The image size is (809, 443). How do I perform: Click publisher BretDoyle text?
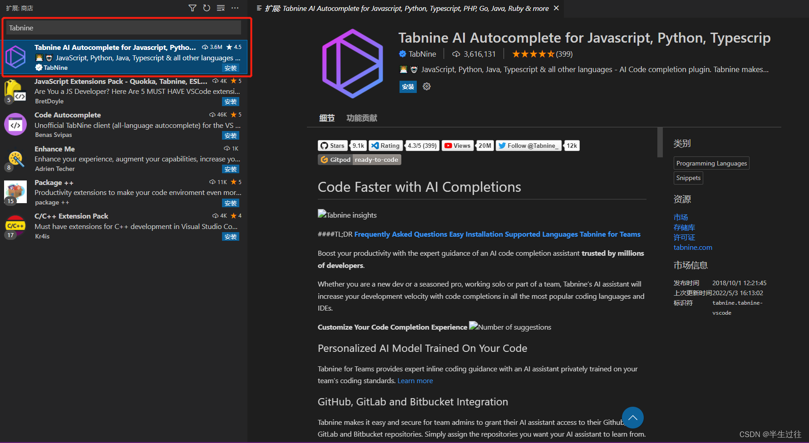[49, 101]
